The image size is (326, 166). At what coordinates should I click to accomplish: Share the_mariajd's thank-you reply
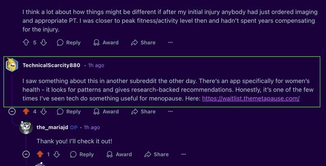[156, 154]
